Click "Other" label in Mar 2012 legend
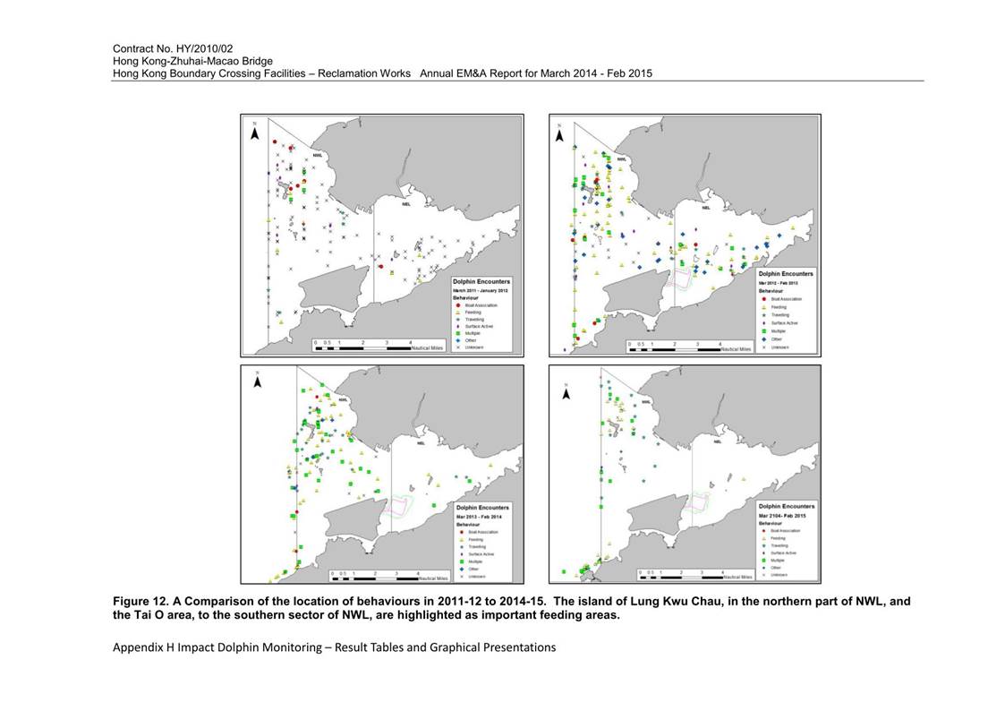 tap(777, 339)
